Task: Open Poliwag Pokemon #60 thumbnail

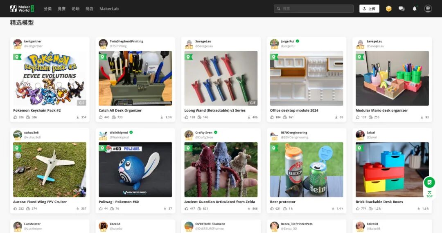Action: click(x=135, y=170)
